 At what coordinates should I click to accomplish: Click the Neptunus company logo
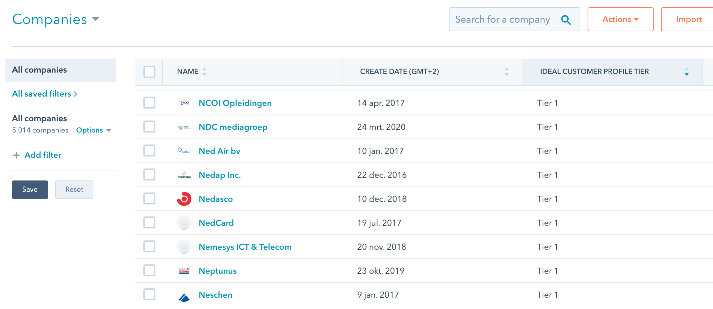pyautogui.click(x=184, y=271)
